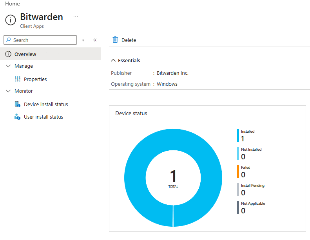Click the magnifier icon in Search box

8,40
